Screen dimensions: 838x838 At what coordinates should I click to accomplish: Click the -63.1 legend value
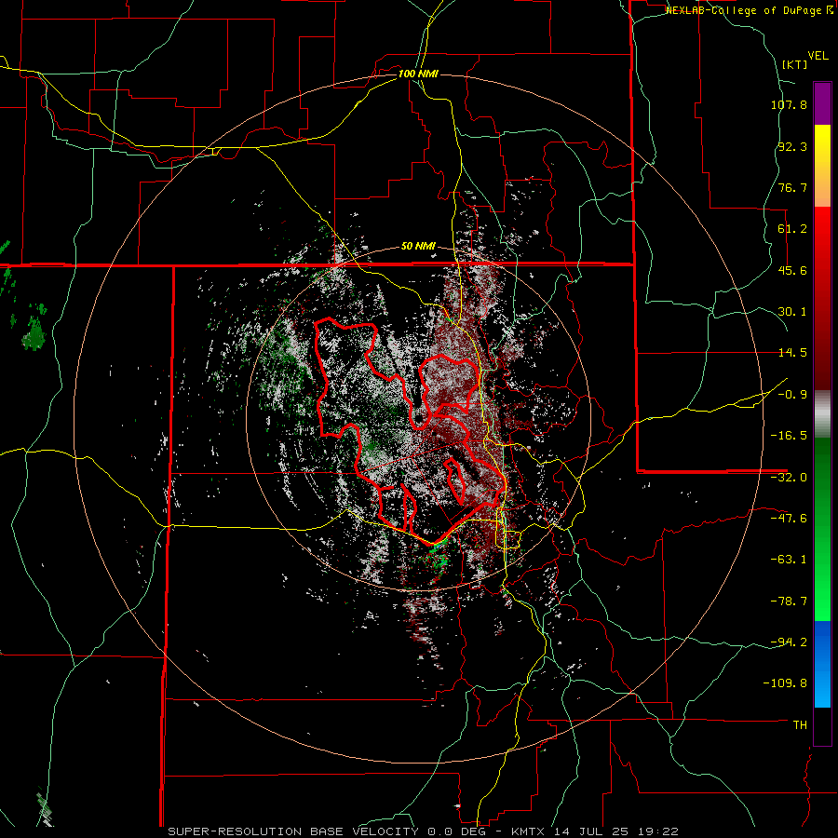[789, 560]
